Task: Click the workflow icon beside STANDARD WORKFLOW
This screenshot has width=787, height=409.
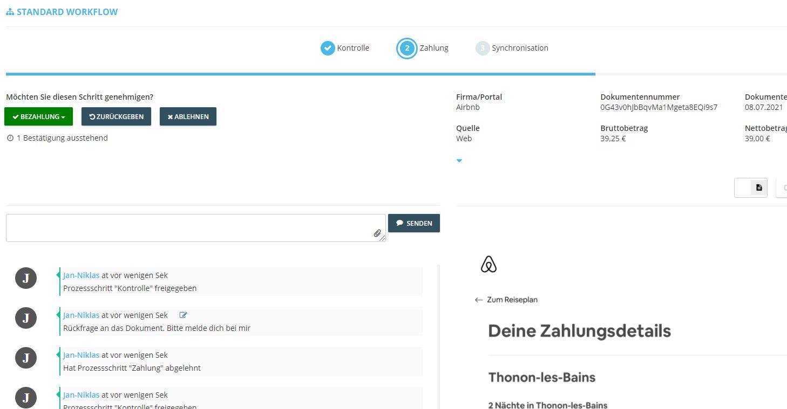Action: tap(10, 12)
